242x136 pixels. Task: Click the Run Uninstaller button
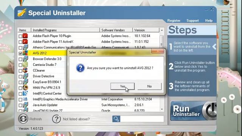pyautogui.click(x=194, y=111)
